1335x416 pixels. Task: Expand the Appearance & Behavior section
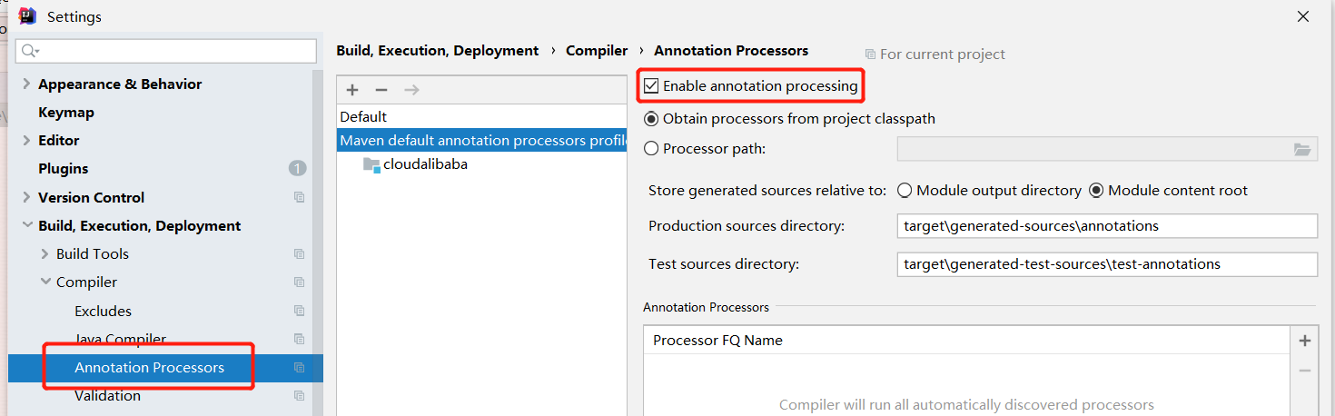[25, 84]
